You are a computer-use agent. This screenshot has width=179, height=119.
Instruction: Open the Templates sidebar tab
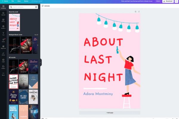[3, 7]
